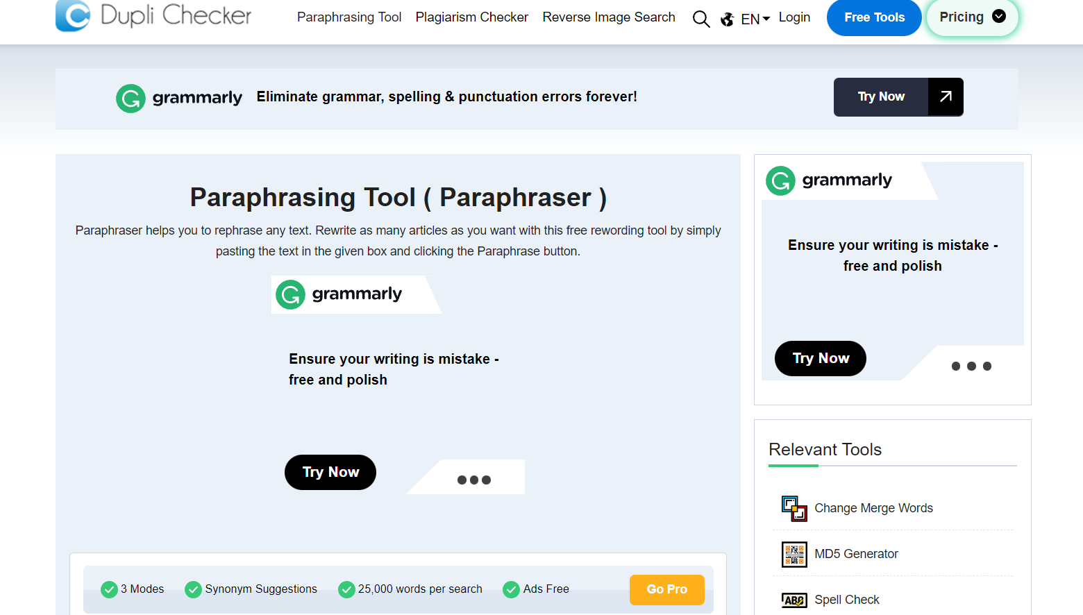1083x615 pixels.
Task: Click the Pricing chevron icon
Action: (x=999, y=17)
